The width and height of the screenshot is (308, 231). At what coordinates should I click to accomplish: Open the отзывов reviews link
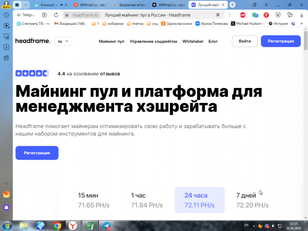click(x=110, y=74)
